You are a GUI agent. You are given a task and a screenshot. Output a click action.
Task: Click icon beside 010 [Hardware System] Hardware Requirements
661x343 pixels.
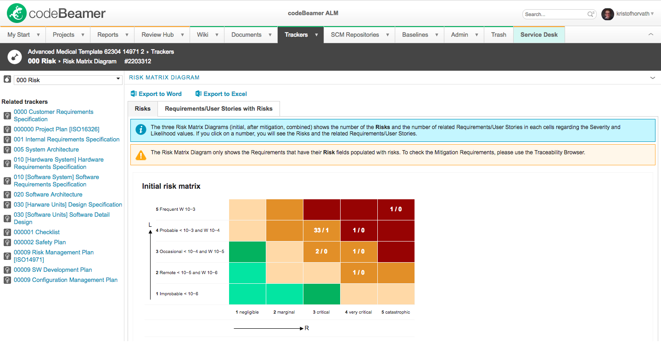(7, 163)
